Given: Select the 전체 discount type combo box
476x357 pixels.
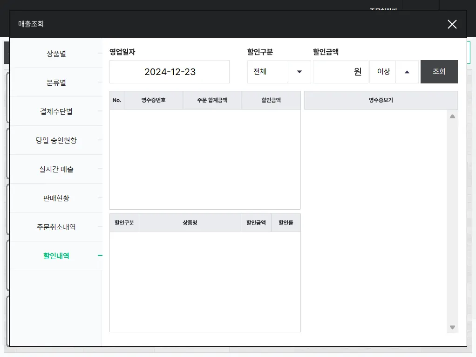Looking at the screenshot, I should click(x=268, y=72).
